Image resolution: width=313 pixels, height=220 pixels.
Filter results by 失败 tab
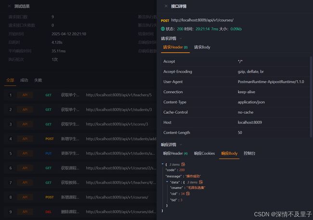click(x=38, y=80)
